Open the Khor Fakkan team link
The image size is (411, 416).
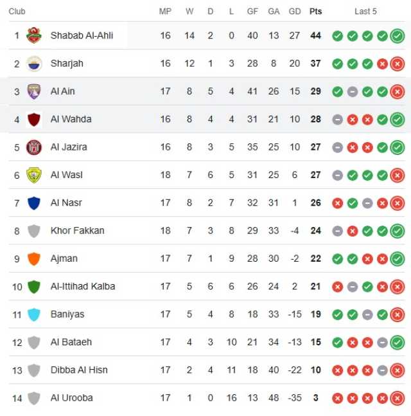coord(77,231)
